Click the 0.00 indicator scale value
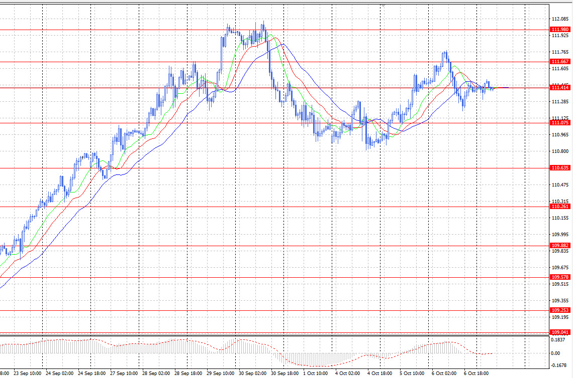 [x=555, y=353]
